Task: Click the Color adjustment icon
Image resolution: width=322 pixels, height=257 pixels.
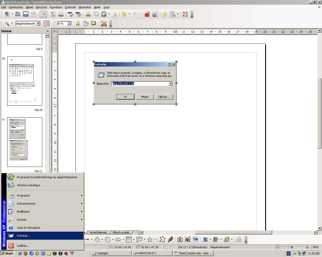Action: point(47,23)
